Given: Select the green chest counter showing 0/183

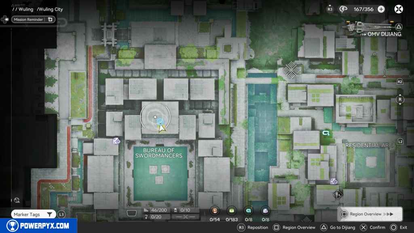Looking at the screenshot, I should [232, 211].
